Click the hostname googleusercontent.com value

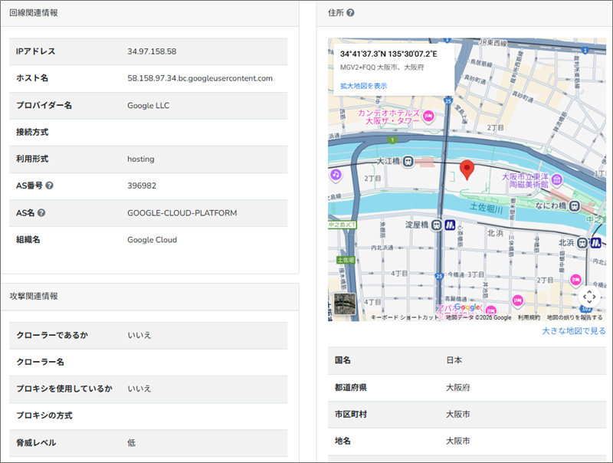pos(199,78)
